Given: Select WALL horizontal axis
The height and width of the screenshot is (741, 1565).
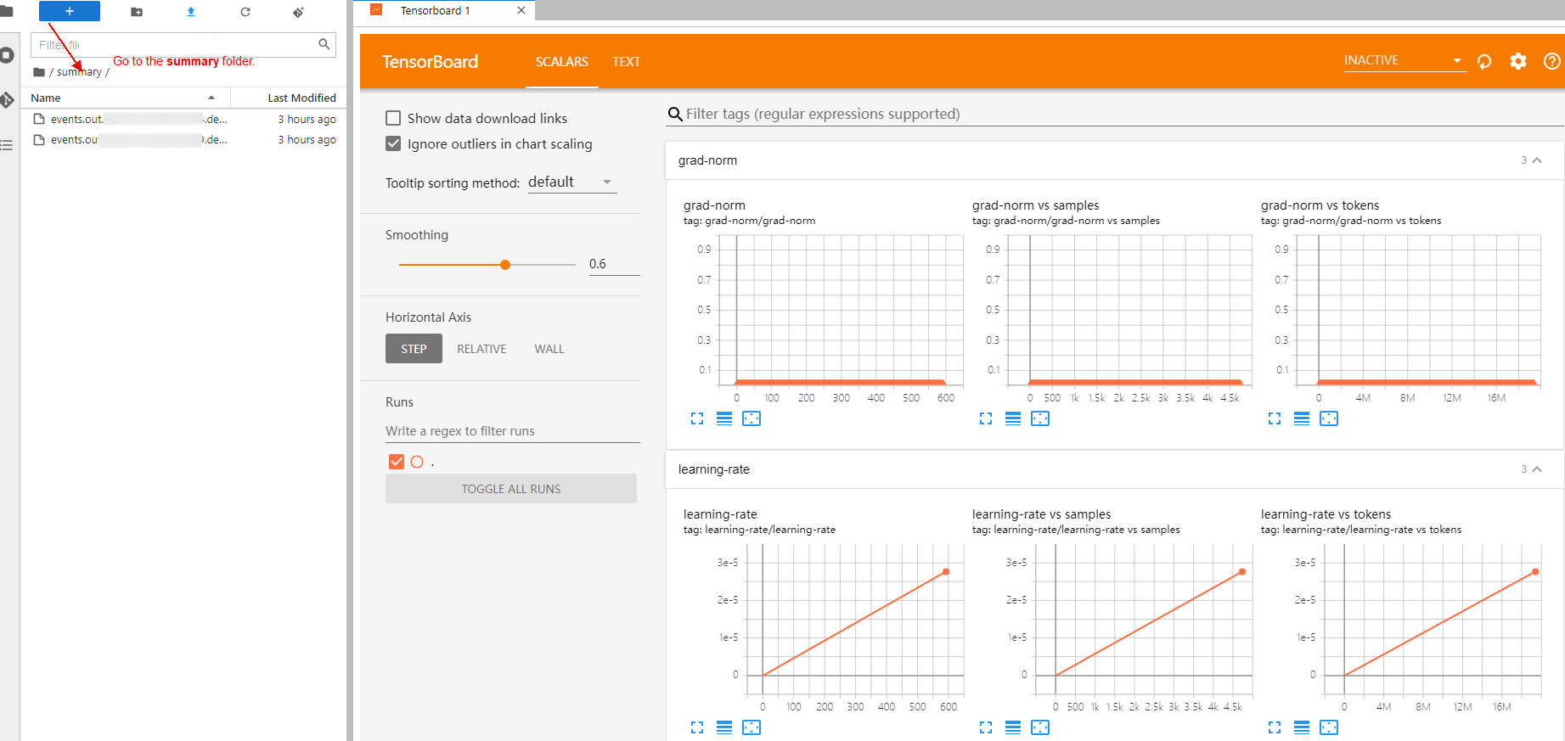Looking at the screenshot, I should coord(549,349).
